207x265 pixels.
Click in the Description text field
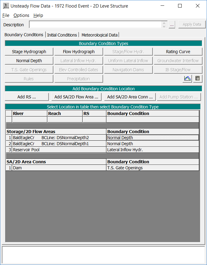pos(95,25)
